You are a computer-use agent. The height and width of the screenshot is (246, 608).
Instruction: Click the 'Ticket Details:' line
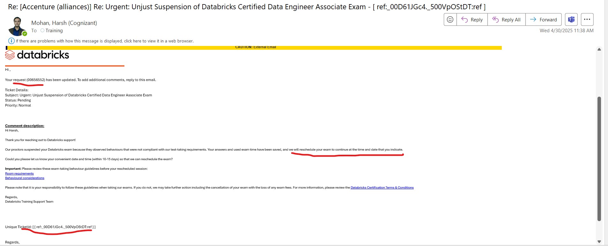tap(17, 90)
